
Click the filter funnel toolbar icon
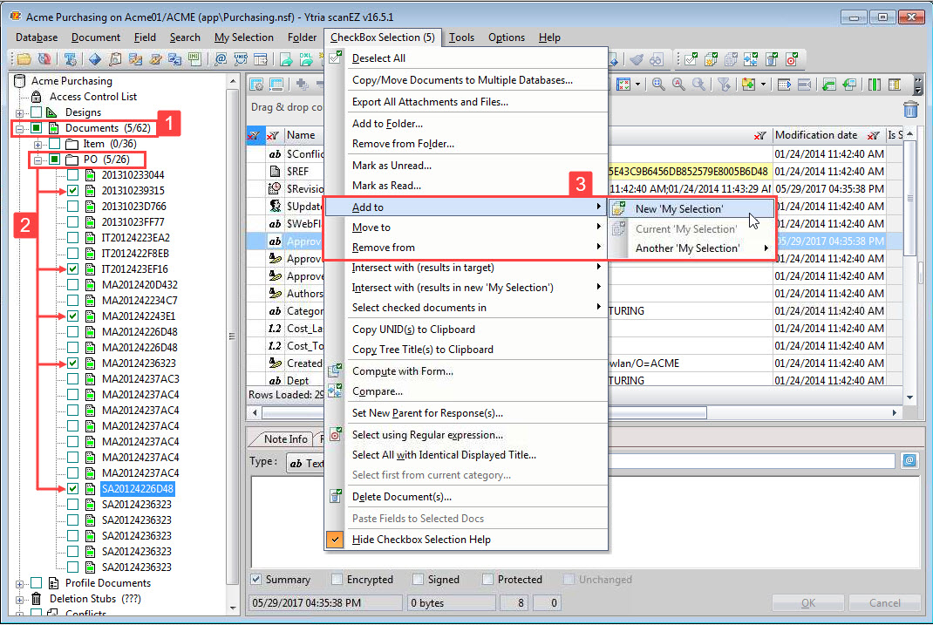(x=723, y=84)
